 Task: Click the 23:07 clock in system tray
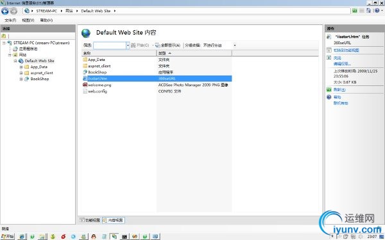tap(372, 237)
